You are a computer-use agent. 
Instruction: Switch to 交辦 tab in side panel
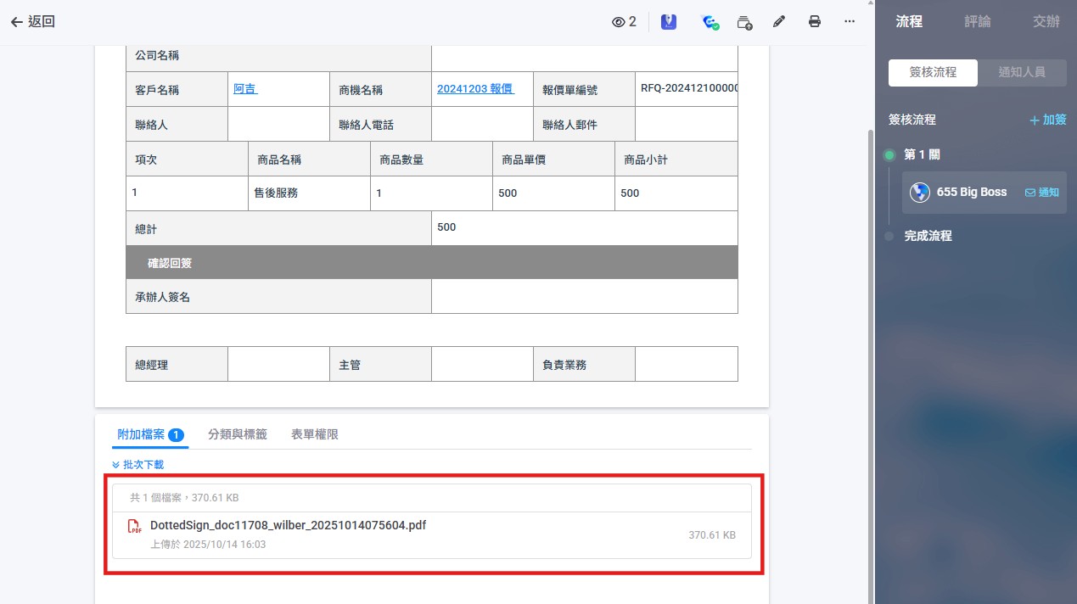(x=1046, y=22)
